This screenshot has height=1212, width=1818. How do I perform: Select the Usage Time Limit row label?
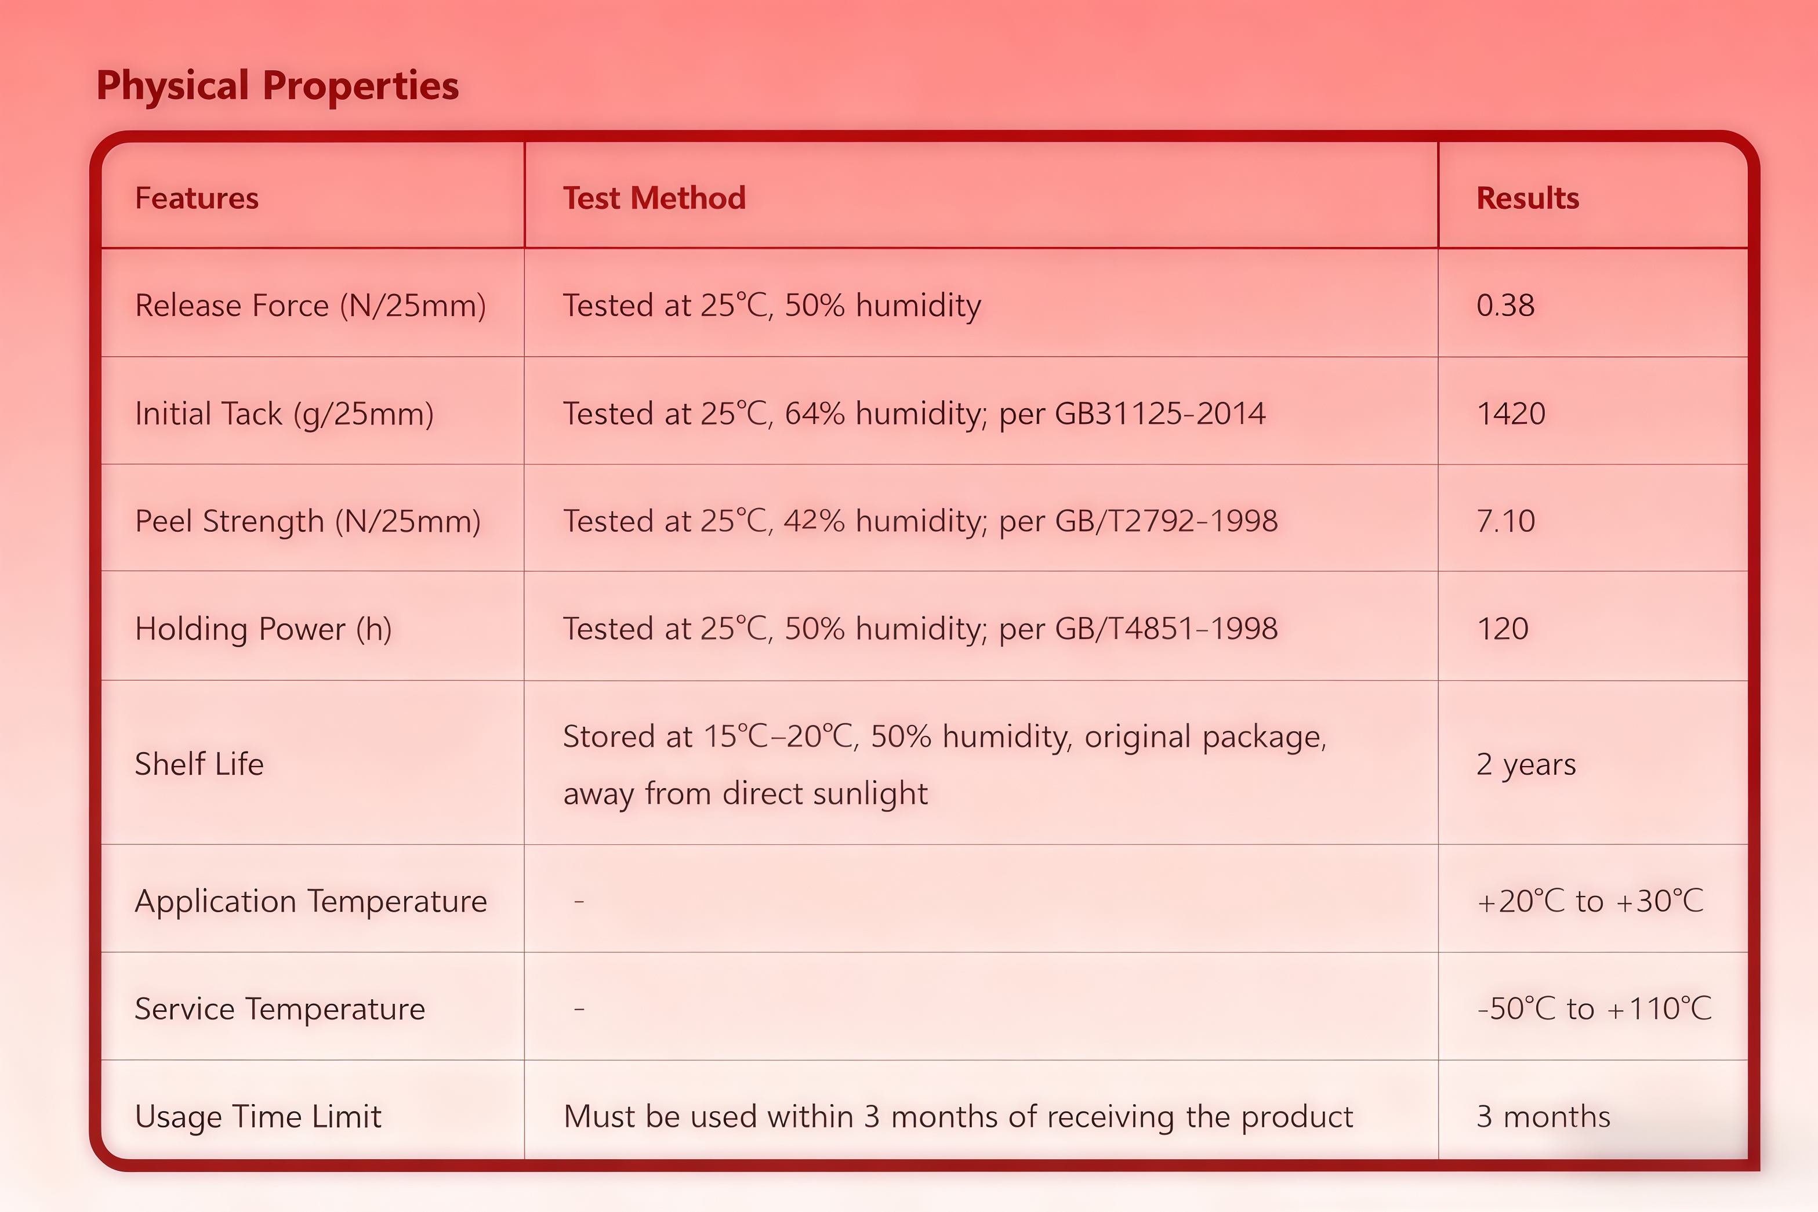[x=258, y=1117]
